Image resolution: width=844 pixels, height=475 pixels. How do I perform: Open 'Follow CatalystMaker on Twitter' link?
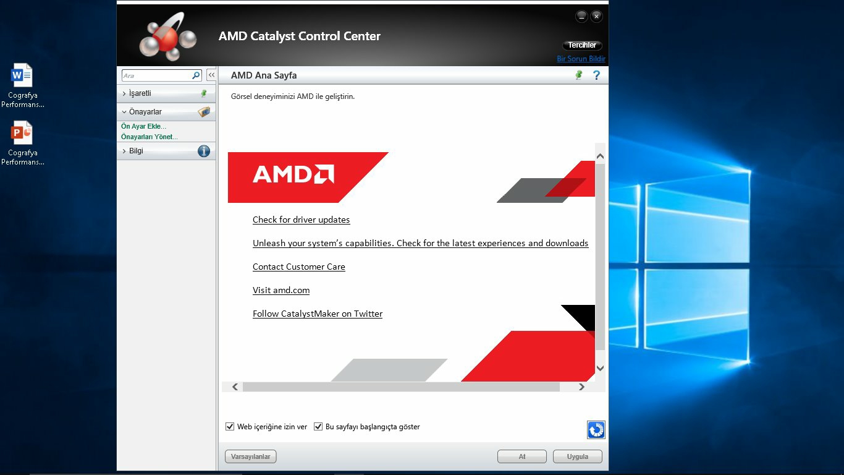point(318,314)
